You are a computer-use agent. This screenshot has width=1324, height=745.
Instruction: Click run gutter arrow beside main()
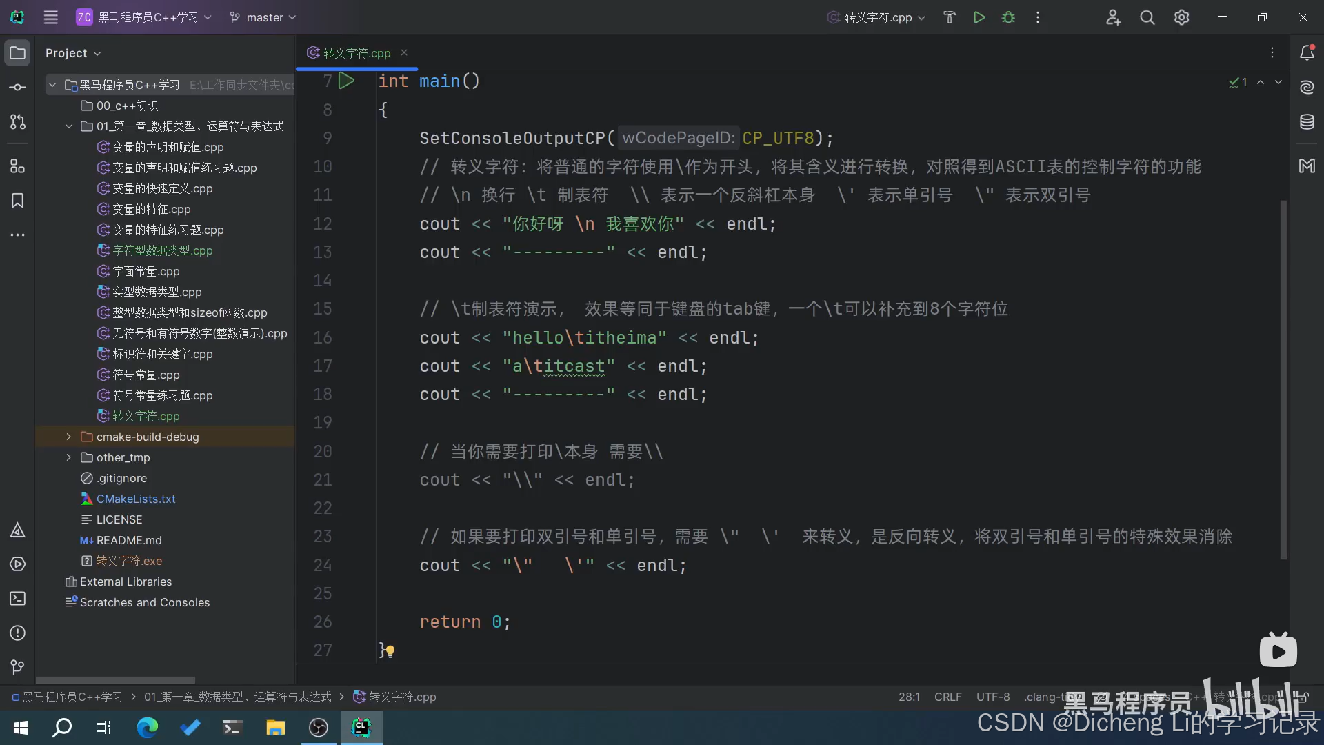coord(346,81)
